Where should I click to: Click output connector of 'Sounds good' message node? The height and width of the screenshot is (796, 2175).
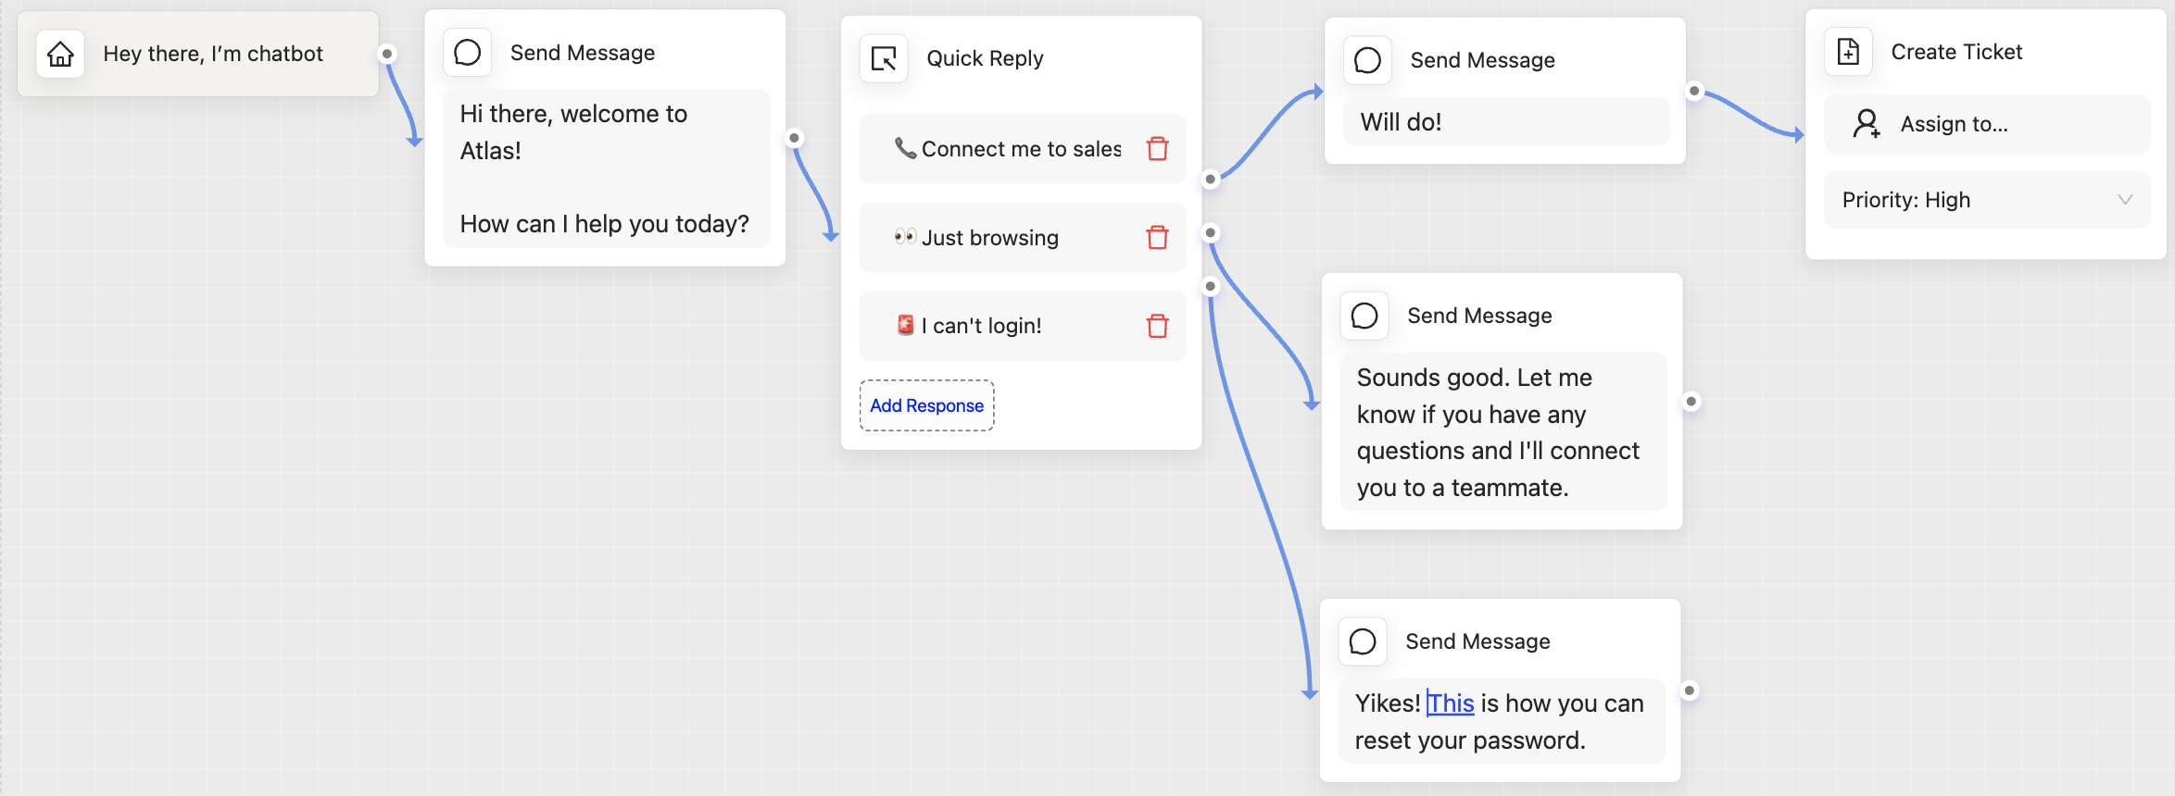point(1691,401)
